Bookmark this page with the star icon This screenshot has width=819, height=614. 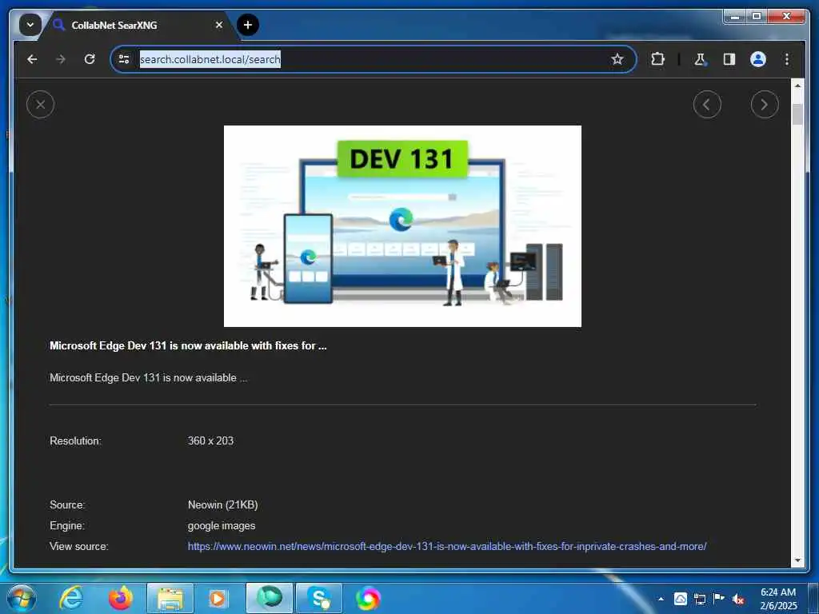click(617, 59)
